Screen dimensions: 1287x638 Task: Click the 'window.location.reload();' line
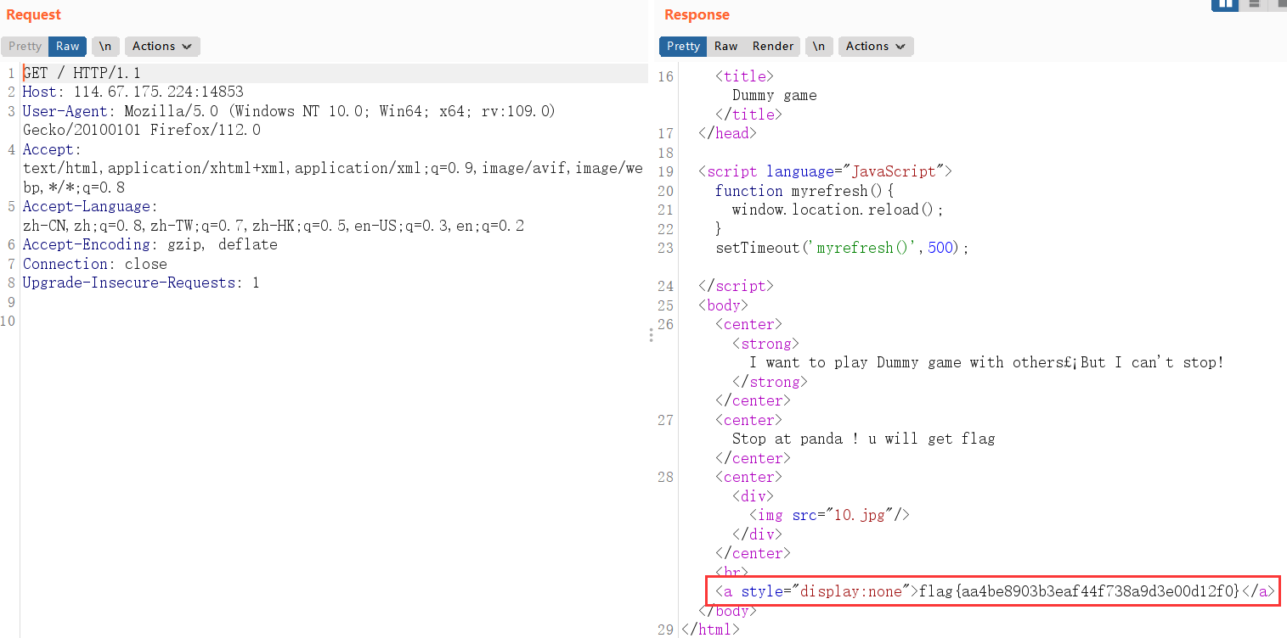[x=838, y=210]
